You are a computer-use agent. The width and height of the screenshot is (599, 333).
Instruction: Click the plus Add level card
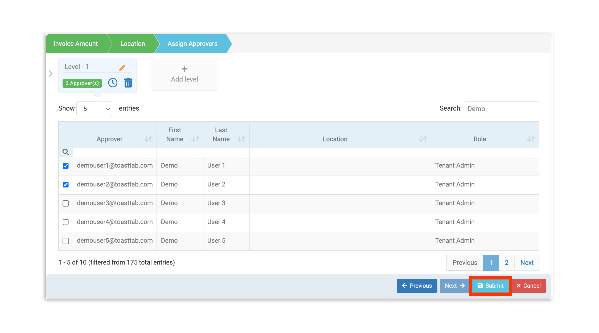click(184, 74)
